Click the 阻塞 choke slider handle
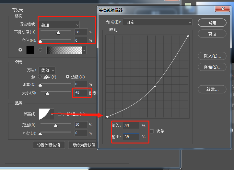The width and height of the screenshot is (234, 170). point(40,85)
